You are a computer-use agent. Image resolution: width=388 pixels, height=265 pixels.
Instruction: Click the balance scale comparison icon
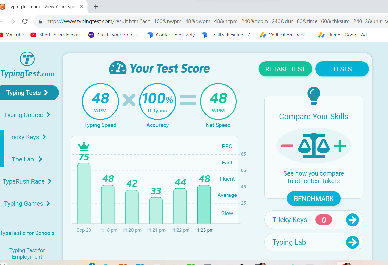tap(314, 145)
